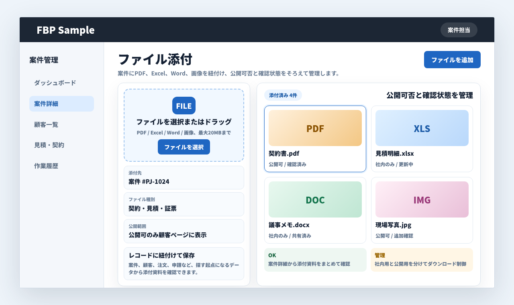Open 見積・契約 in the sidebar
This screenshot has height=305, width=514.
(61, 145)
